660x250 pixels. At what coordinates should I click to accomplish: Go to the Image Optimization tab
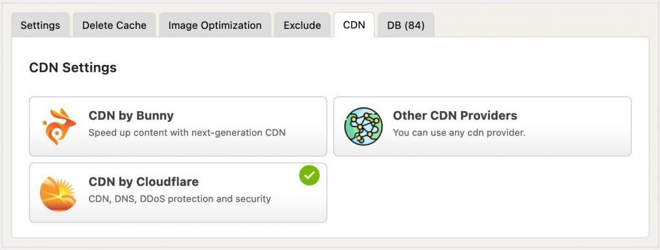(x=215, y=25)
